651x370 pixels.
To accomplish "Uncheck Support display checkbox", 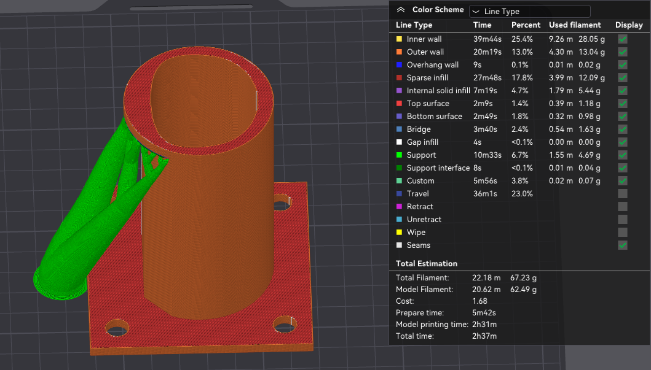I will coord(622,155).
